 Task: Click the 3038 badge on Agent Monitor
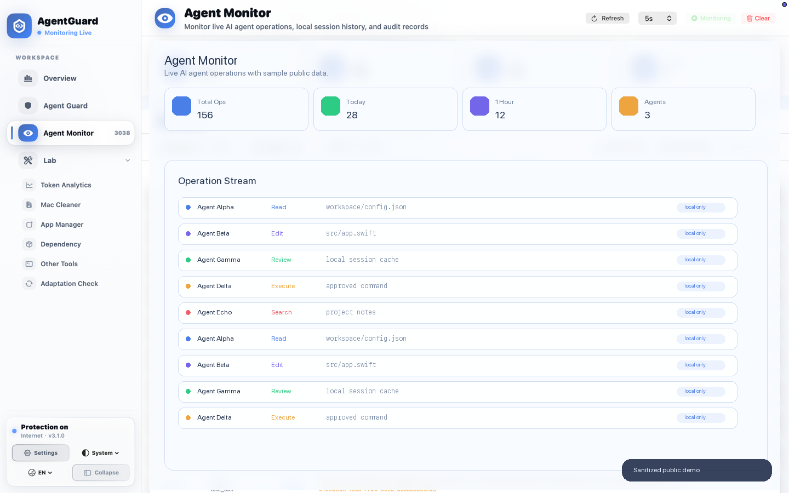click(x=122, y=133)
